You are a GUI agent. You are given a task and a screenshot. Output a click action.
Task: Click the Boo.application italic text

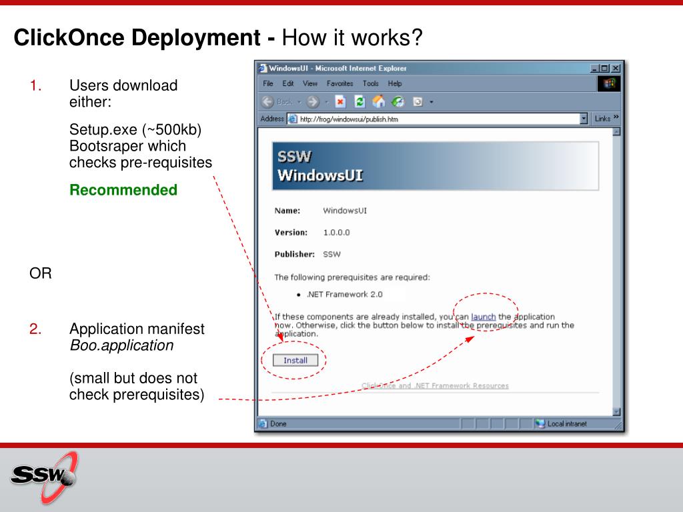coord(121,345)
